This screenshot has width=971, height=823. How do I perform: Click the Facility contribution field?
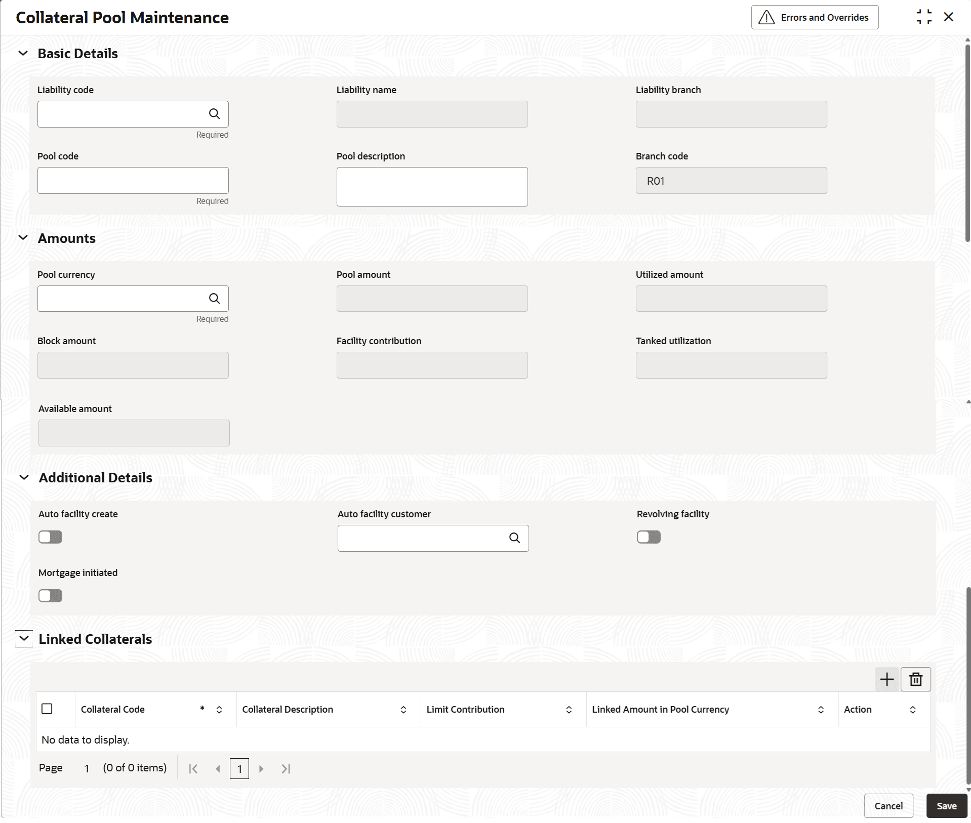click(432, 365)
